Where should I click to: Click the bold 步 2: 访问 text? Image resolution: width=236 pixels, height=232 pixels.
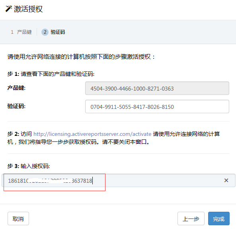(x=20, y=134)
